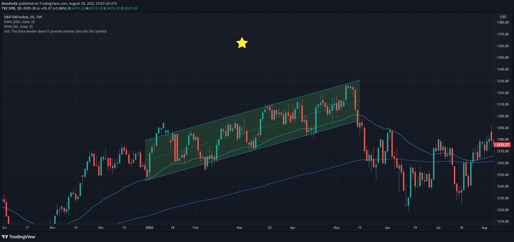This screenshot has width=514, height=242.
Task: Click the closing price C:4509.38 value
Action: pos(129,8)
